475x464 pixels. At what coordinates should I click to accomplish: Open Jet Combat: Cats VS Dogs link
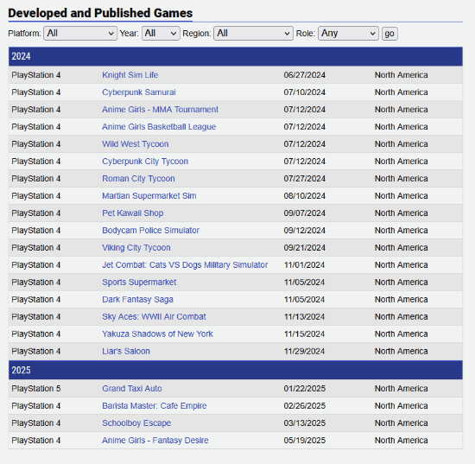click(185, 265)
